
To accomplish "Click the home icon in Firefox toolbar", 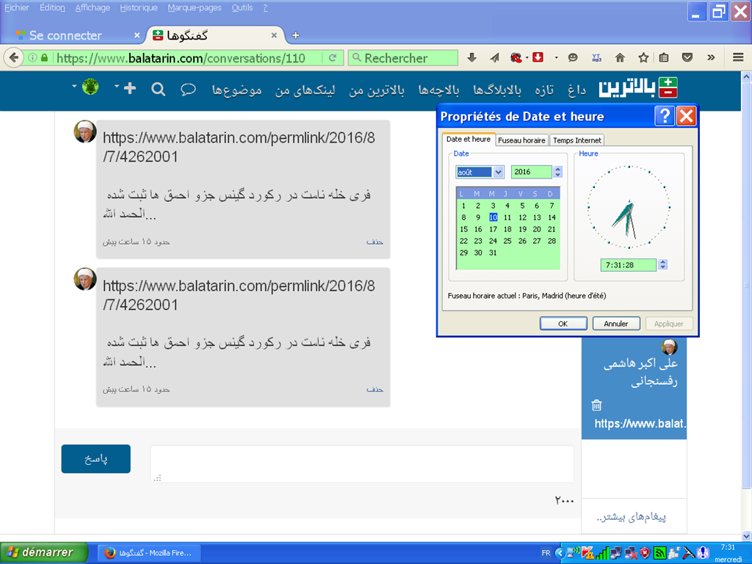I will click(619, 57).
